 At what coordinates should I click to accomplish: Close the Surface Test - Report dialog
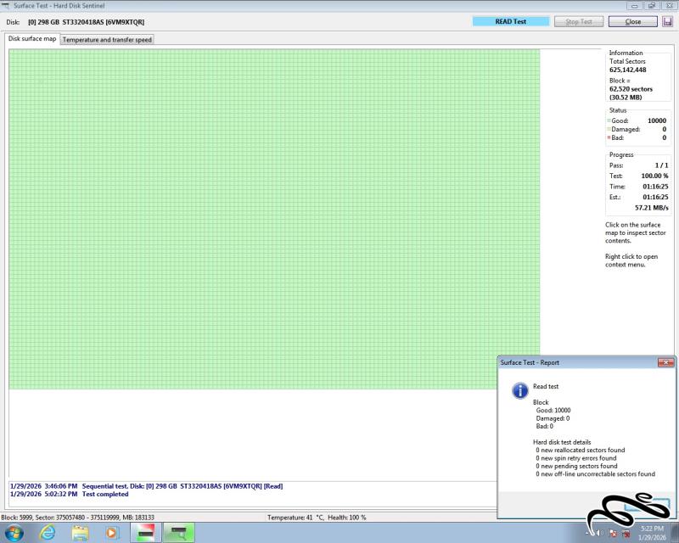click(x=665, y=362)
